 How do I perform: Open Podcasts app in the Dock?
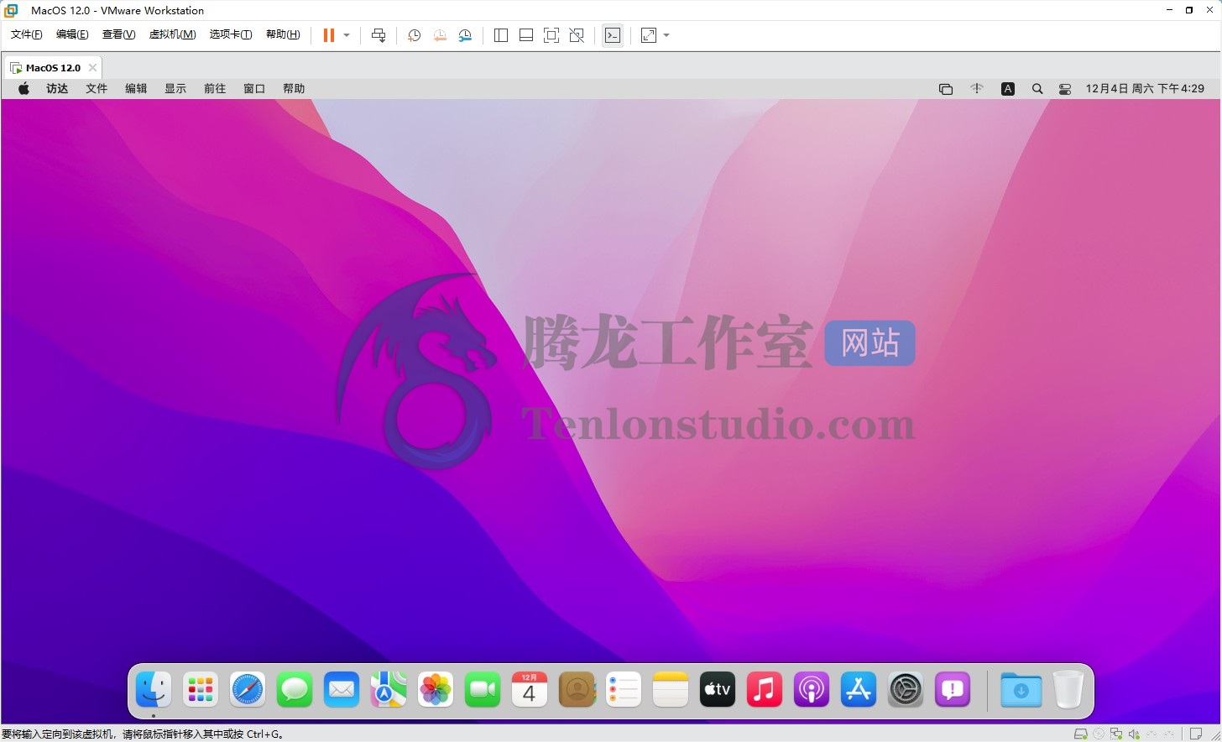point(812,690)
